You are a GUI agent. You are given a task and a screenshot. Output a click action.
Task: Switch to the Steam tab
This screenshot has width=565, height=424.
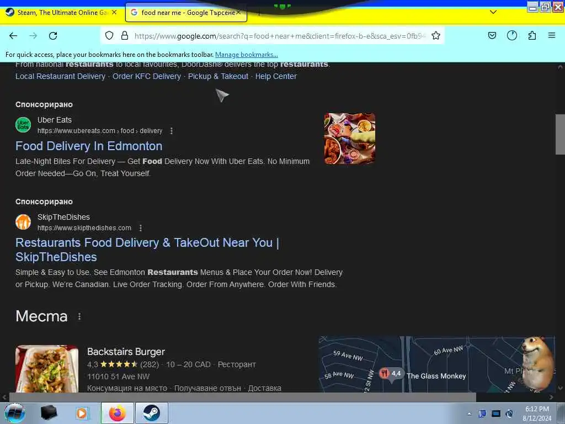point(62,13)
